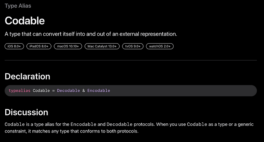Open the Encodable link in declaration
Image resolution: width=264 pixels, height=142 pixels.
(99, 91)
